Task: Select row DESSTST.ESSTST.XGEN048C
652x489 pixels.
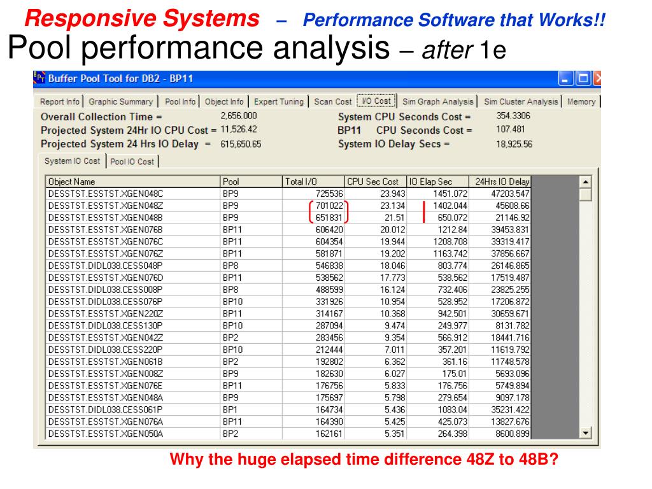Action: point(288,194)
